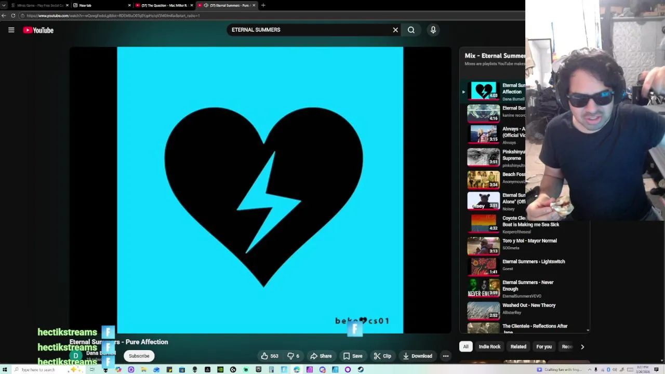
Task: Play Coyote Clean Up 4:32 thumbnail
Action: (x=484, y=223)
